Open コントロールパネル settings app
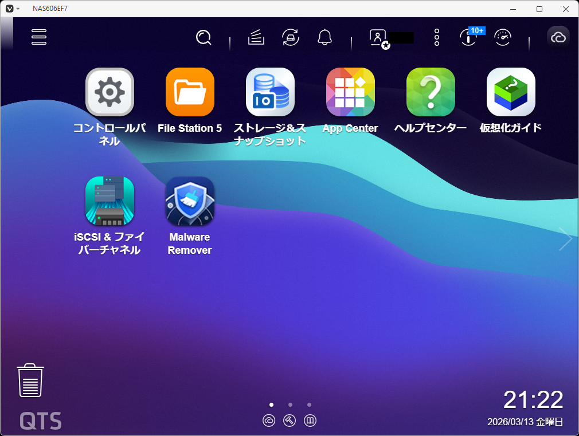 [x=109, y=92]
